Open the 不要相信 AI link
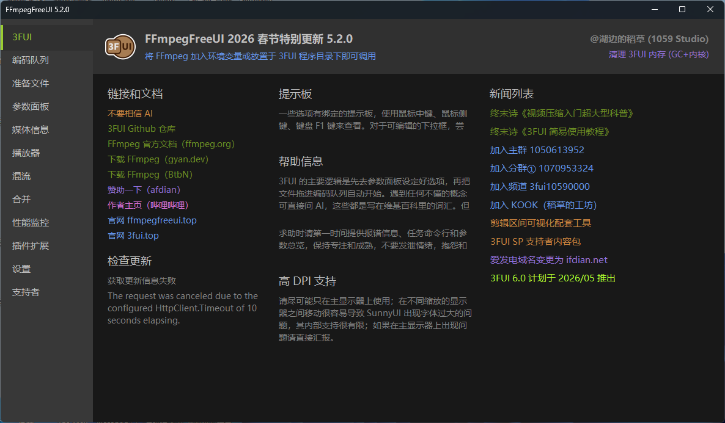 coord(130,114)
